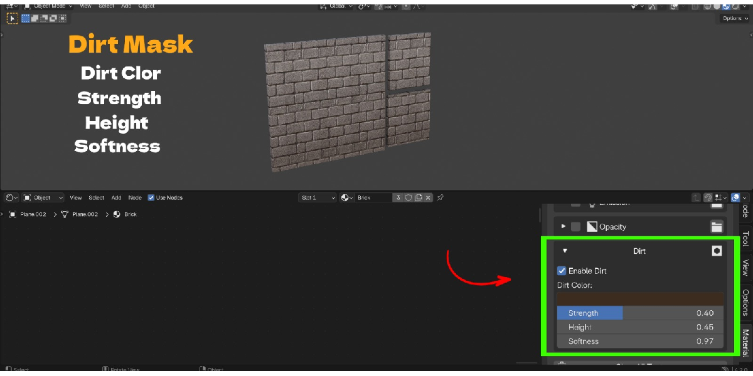Uncheck the Use Nodes checkbox
Image resolution: width=753 pixels, height=376 pixels.
click(151, 197)
